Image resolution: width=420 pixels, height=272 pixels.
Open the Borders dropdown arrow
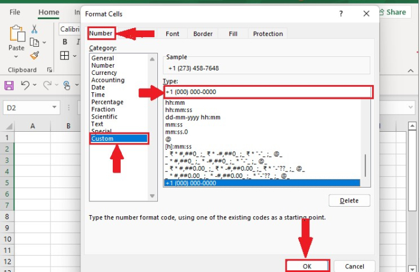(75, 56)
